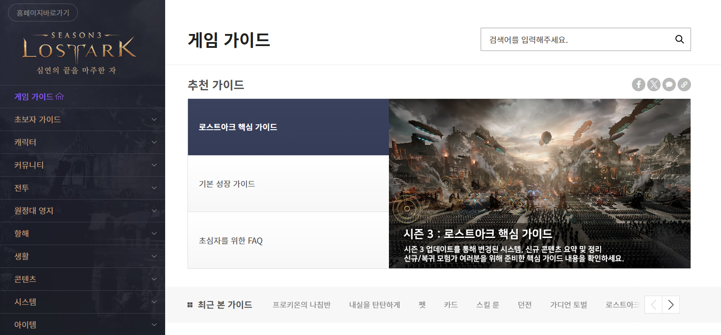Open recent guide 펫
The width and height of the screenshot is (721, 335).
coord(422,305)
